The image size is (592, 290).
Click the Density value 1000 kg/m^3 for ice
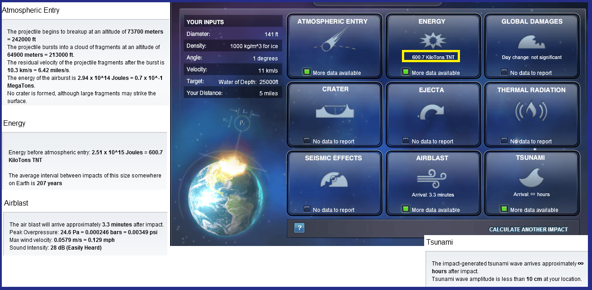254,46
